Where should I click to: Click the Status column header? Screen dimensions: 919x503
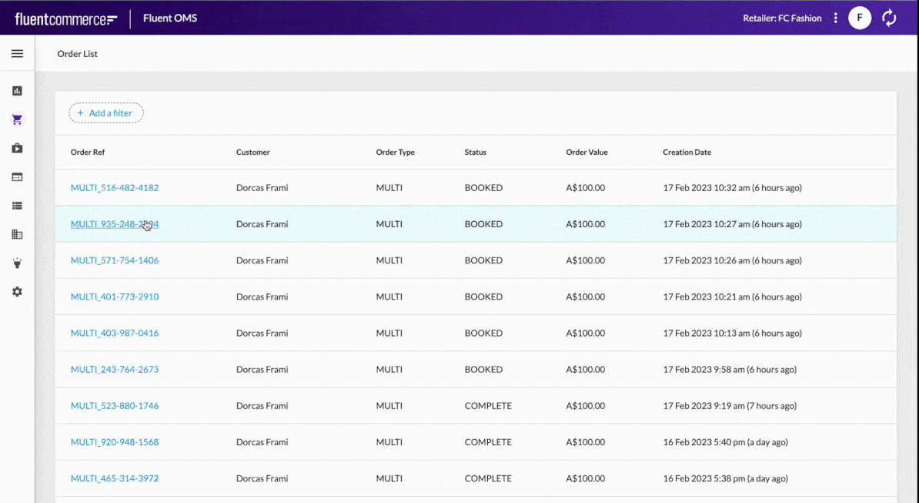475,152
